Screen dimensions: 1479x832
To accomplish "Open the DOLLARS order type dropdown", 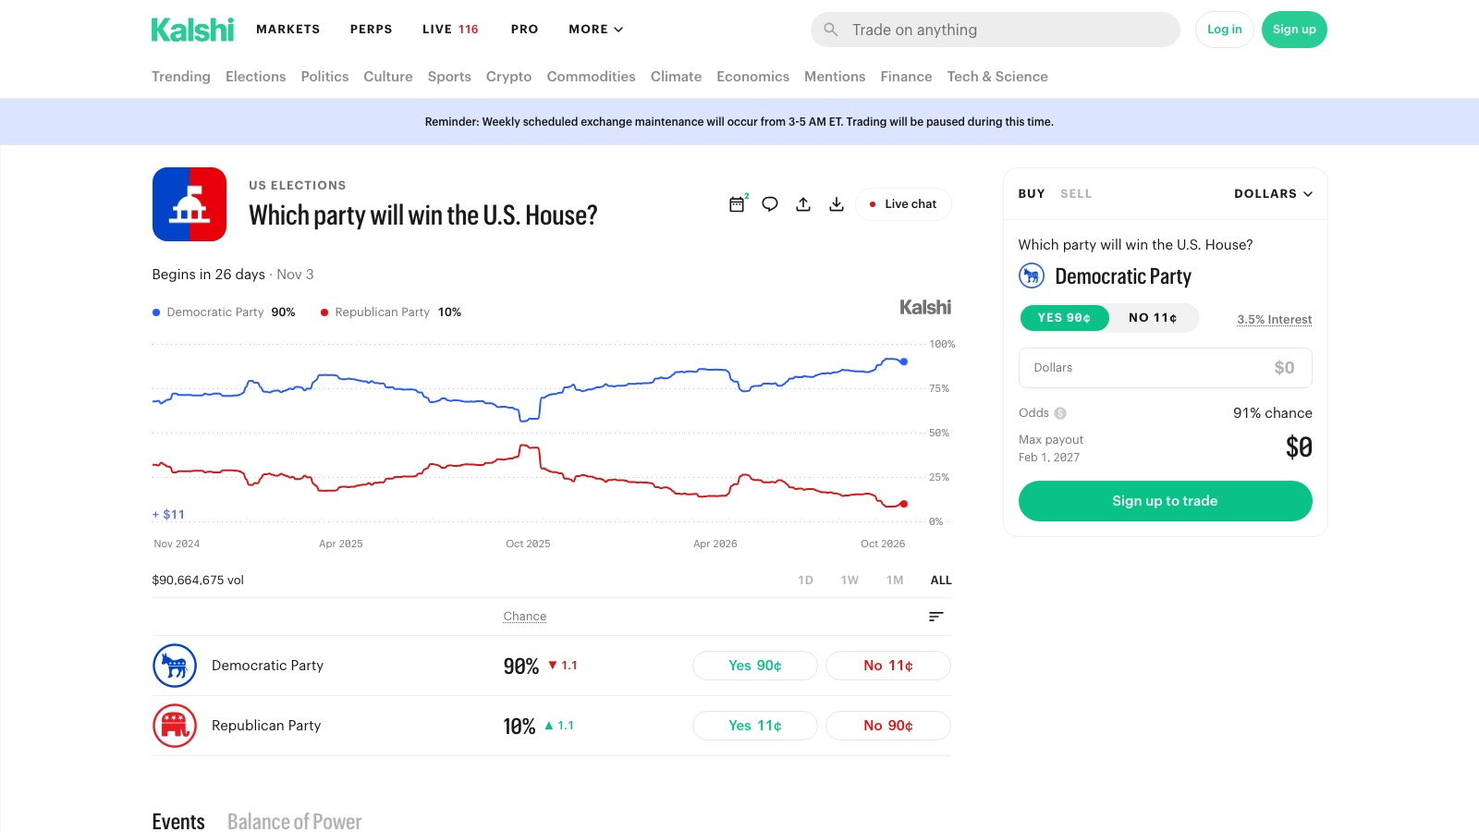I will coord(1273,194).
